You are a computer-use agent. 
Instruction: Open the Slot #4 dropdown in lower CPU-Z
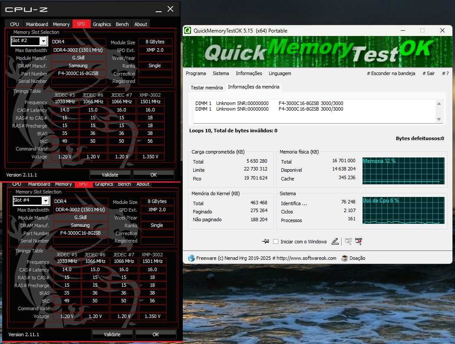click(x=46, y=201)
